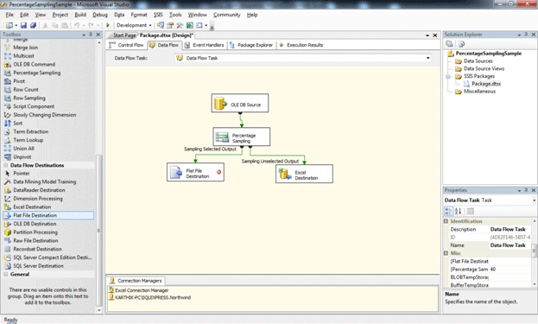Select the Data Source Views folder
The height and width of the screenshot is (324, 538).
484,68
